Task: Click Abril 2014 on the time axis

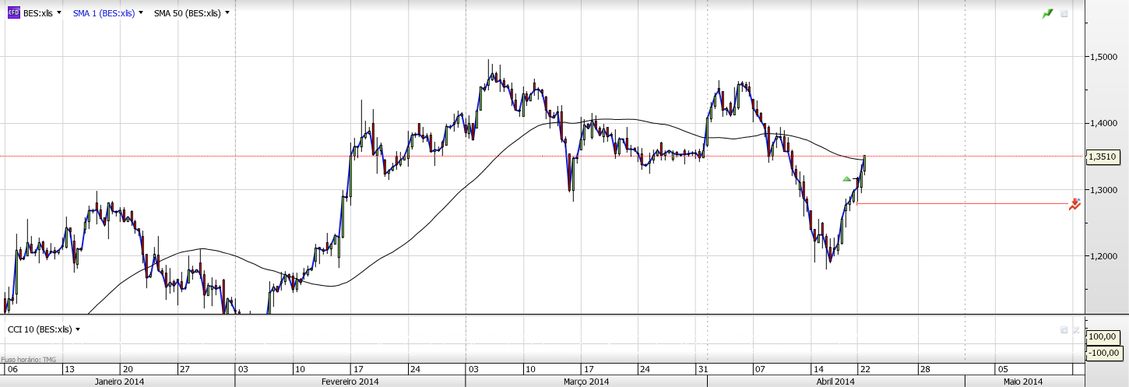Action: [x=835, y=382]
